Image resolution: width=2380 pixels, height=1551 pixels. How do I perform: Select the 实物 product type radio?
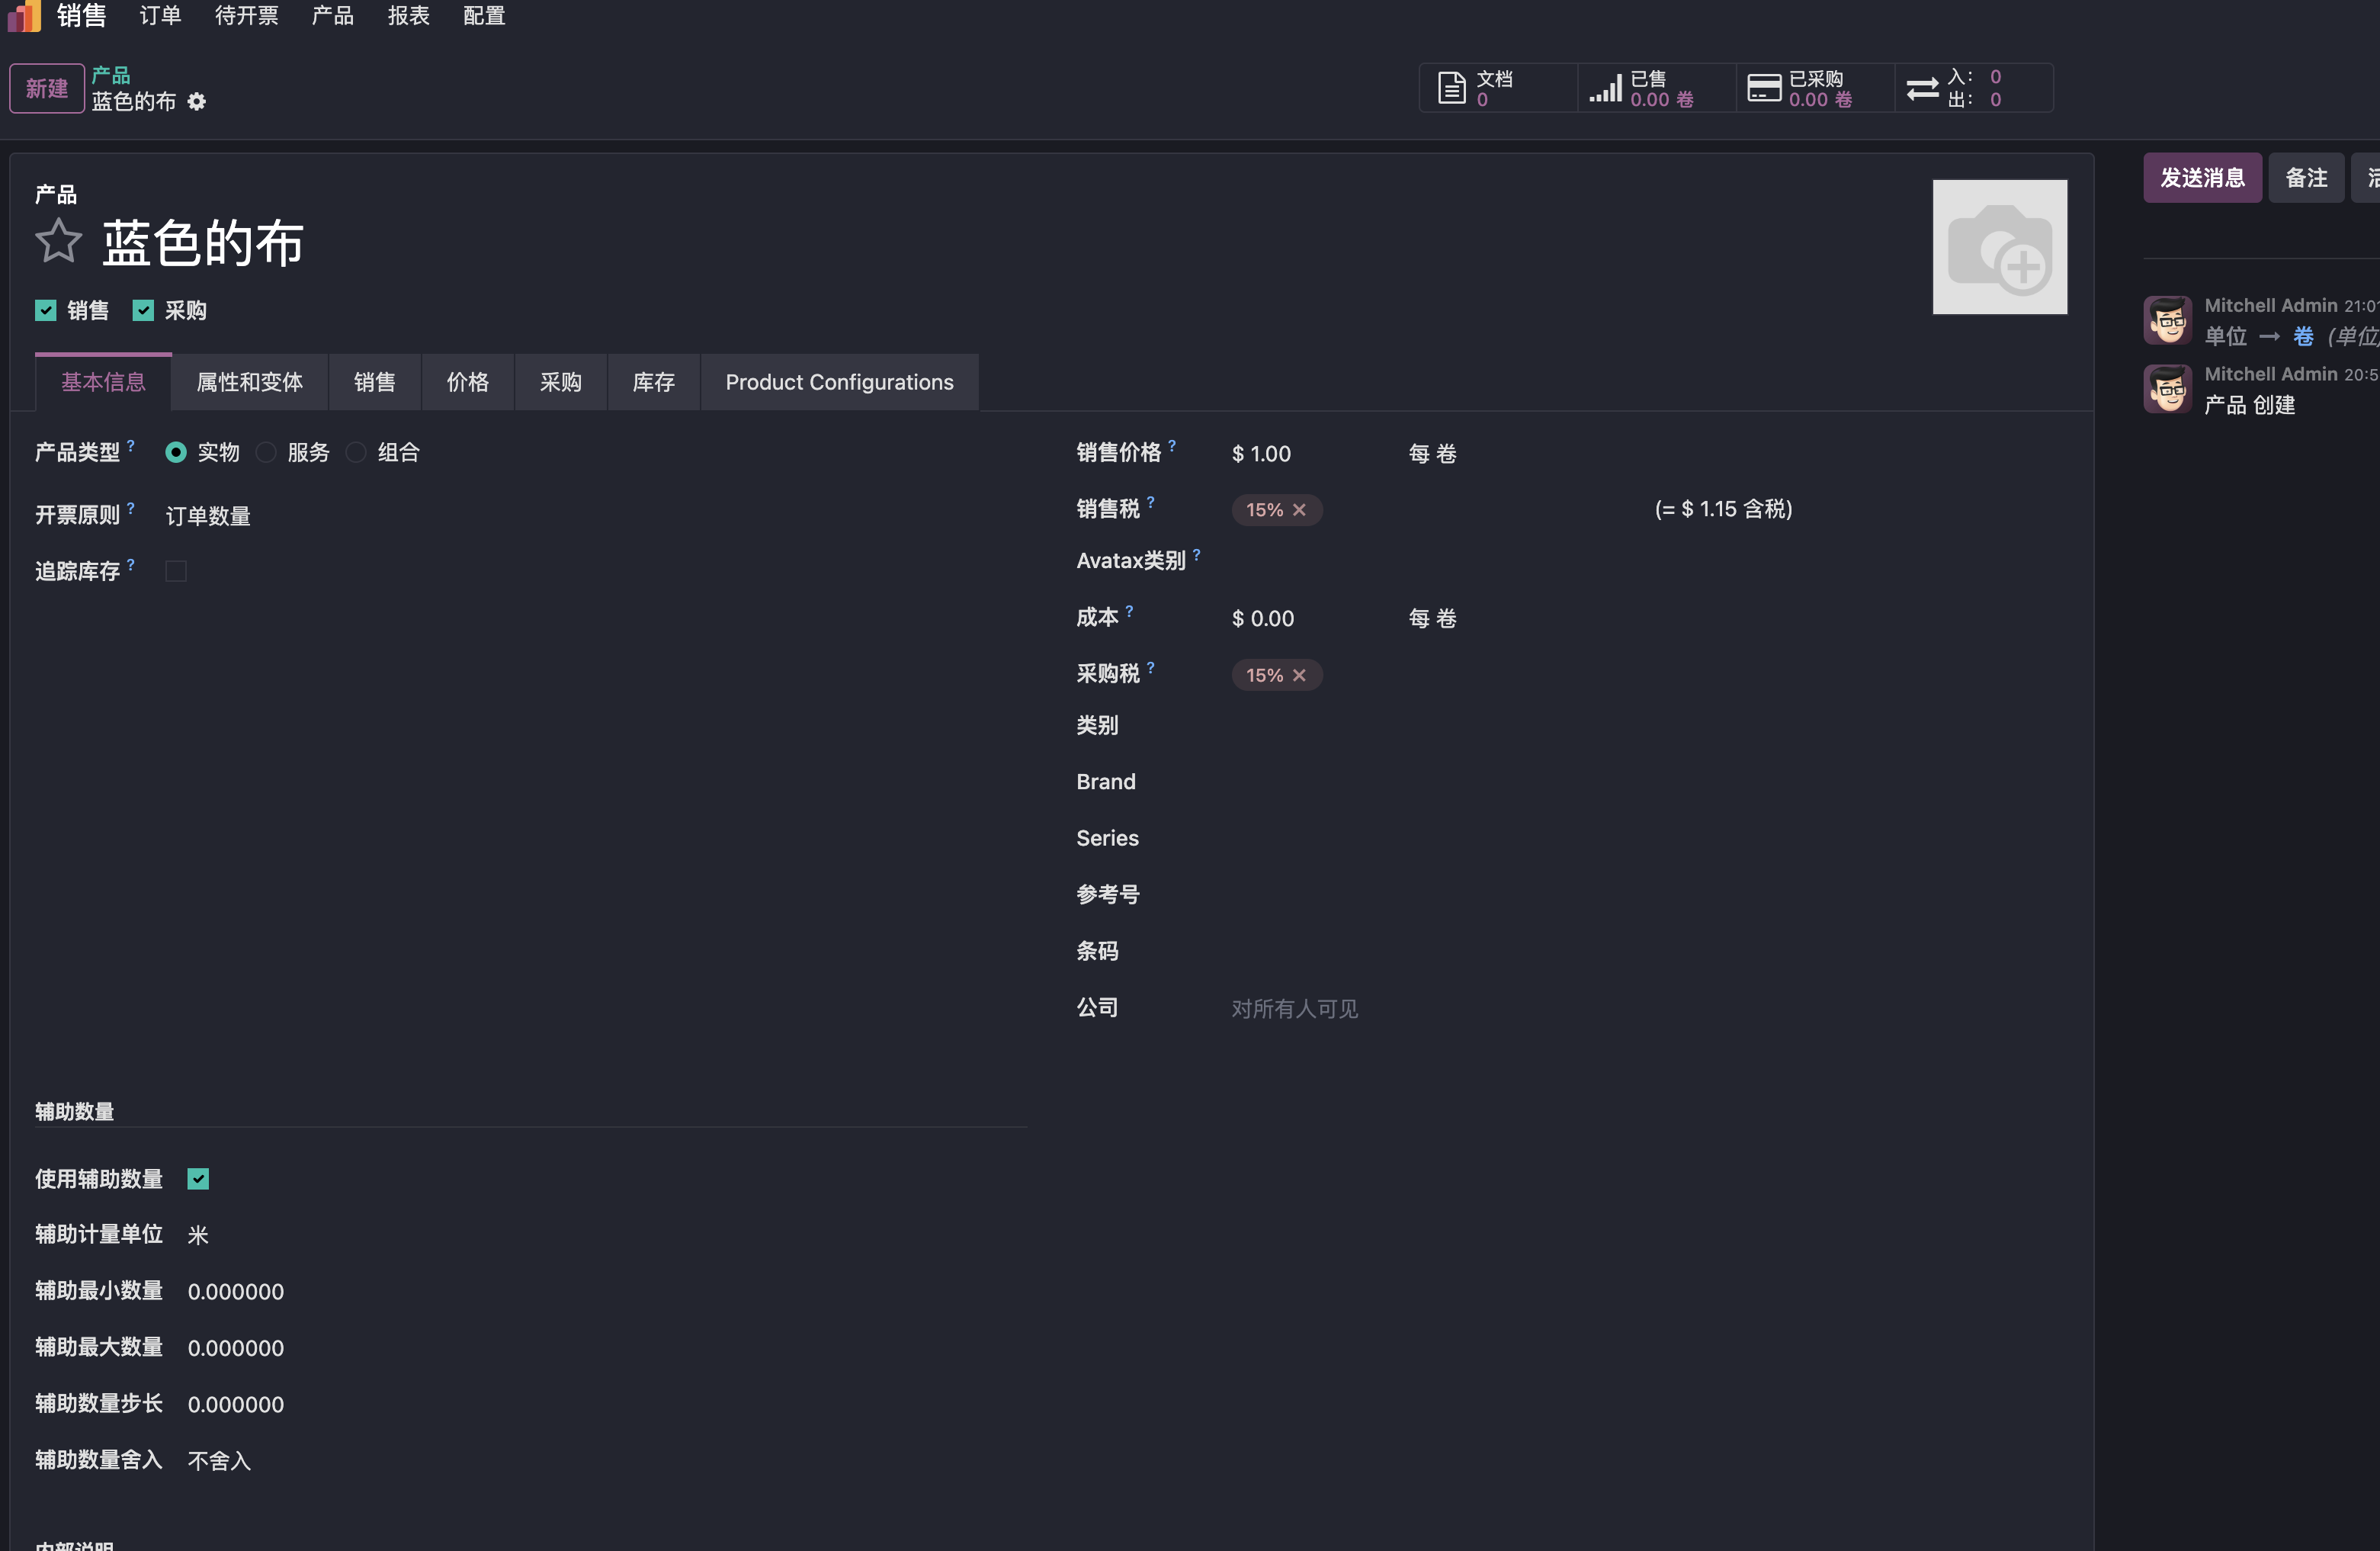pyautogui.click(x=176, y=453)
